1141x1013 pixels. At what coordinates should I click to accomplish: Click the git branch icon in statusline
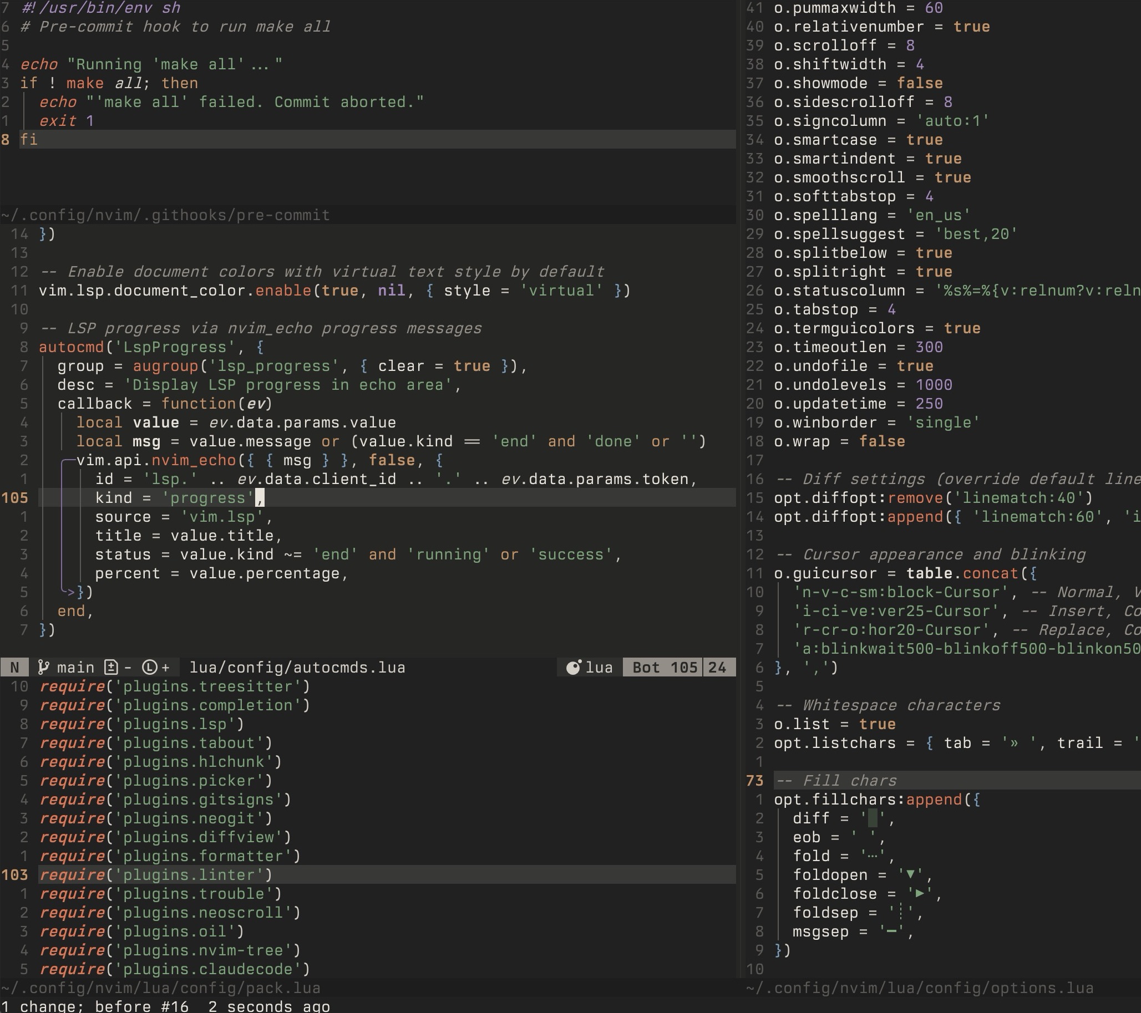43,668
